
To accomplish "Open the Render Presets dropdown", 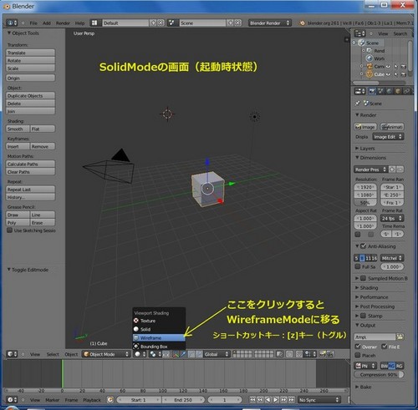I will (x=370, y=170).
